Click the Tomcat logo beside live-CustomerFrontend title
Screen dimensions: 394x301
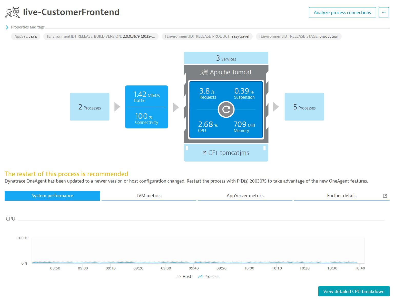[x=13, y=12]
